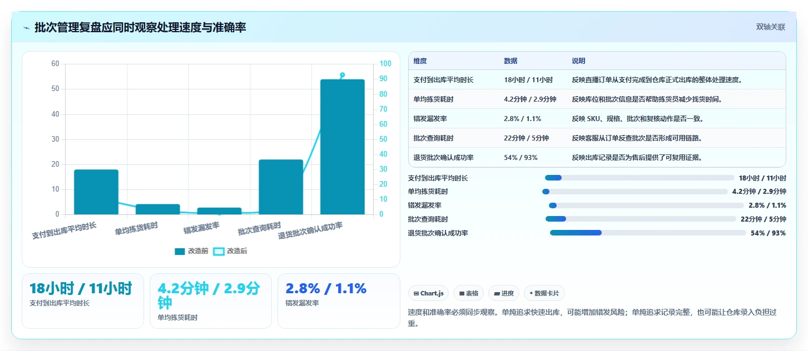The image size is (808, 351).
Task: Click the 100 tick on the right axis
Action: [385, 64]
